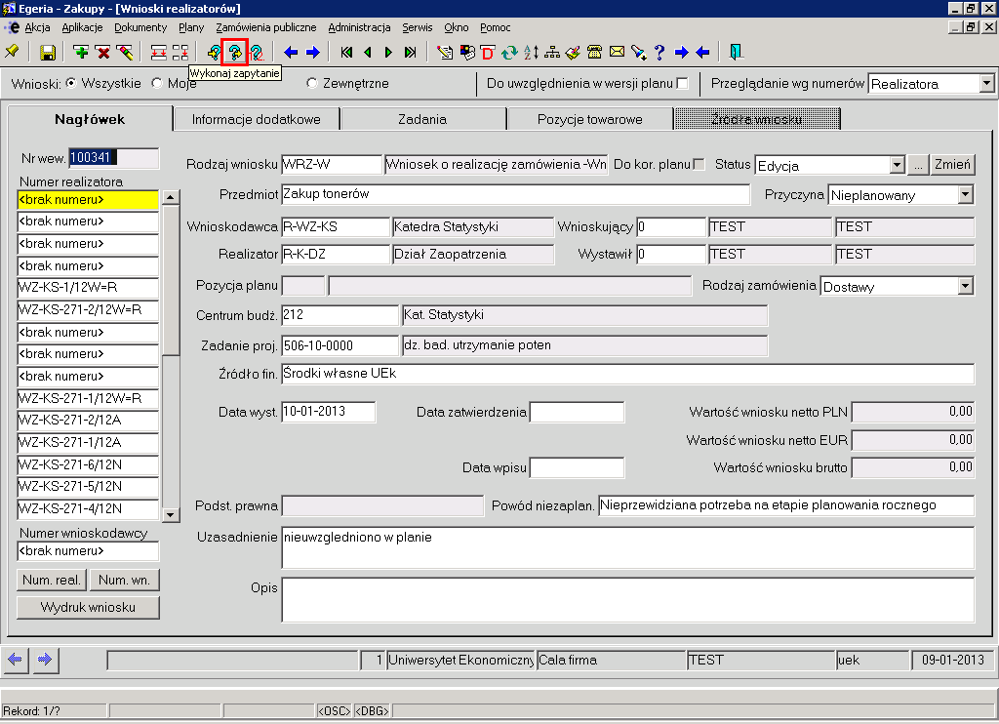Jump to the last record icon
The height and width of the screenshot is (724, 999).
tap(411, 53)
